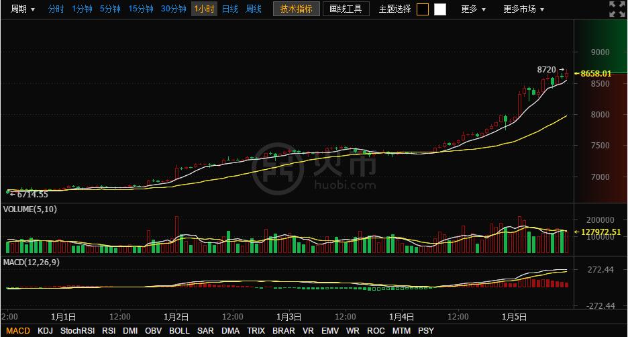Select the ROC indicator
This screenshot has height=337, width=628.
[376, 331]
